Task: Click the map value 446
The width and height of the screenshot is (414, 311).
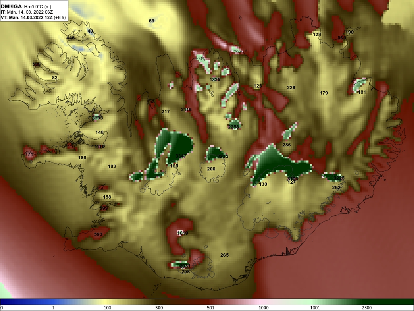Action: tap(70, 38)
